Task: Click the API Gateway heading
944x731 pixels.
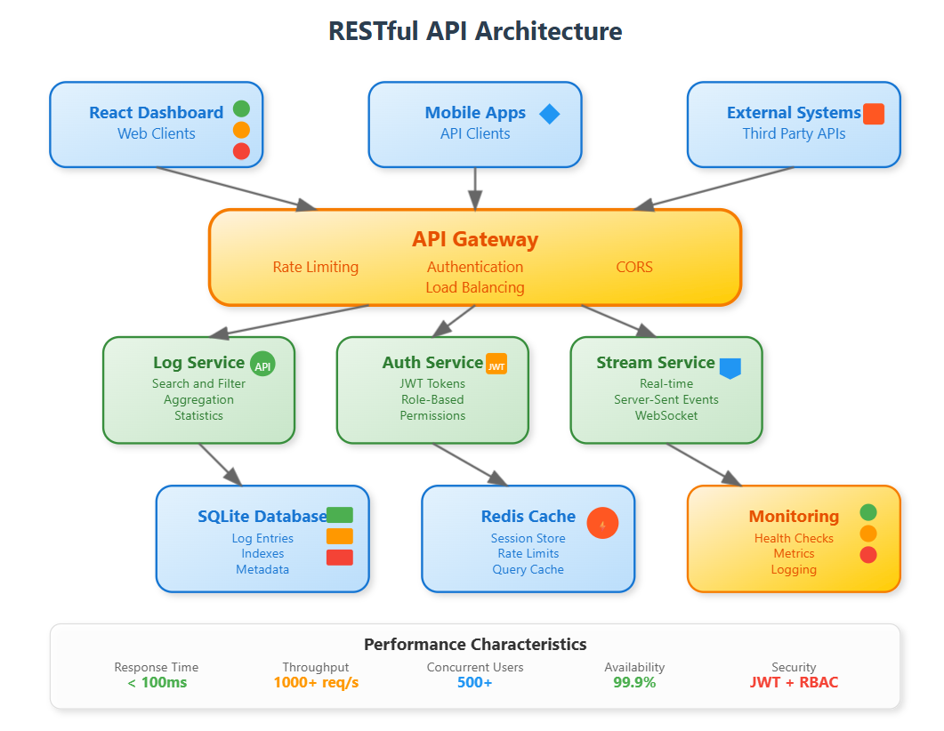Action: pos(475,239)
